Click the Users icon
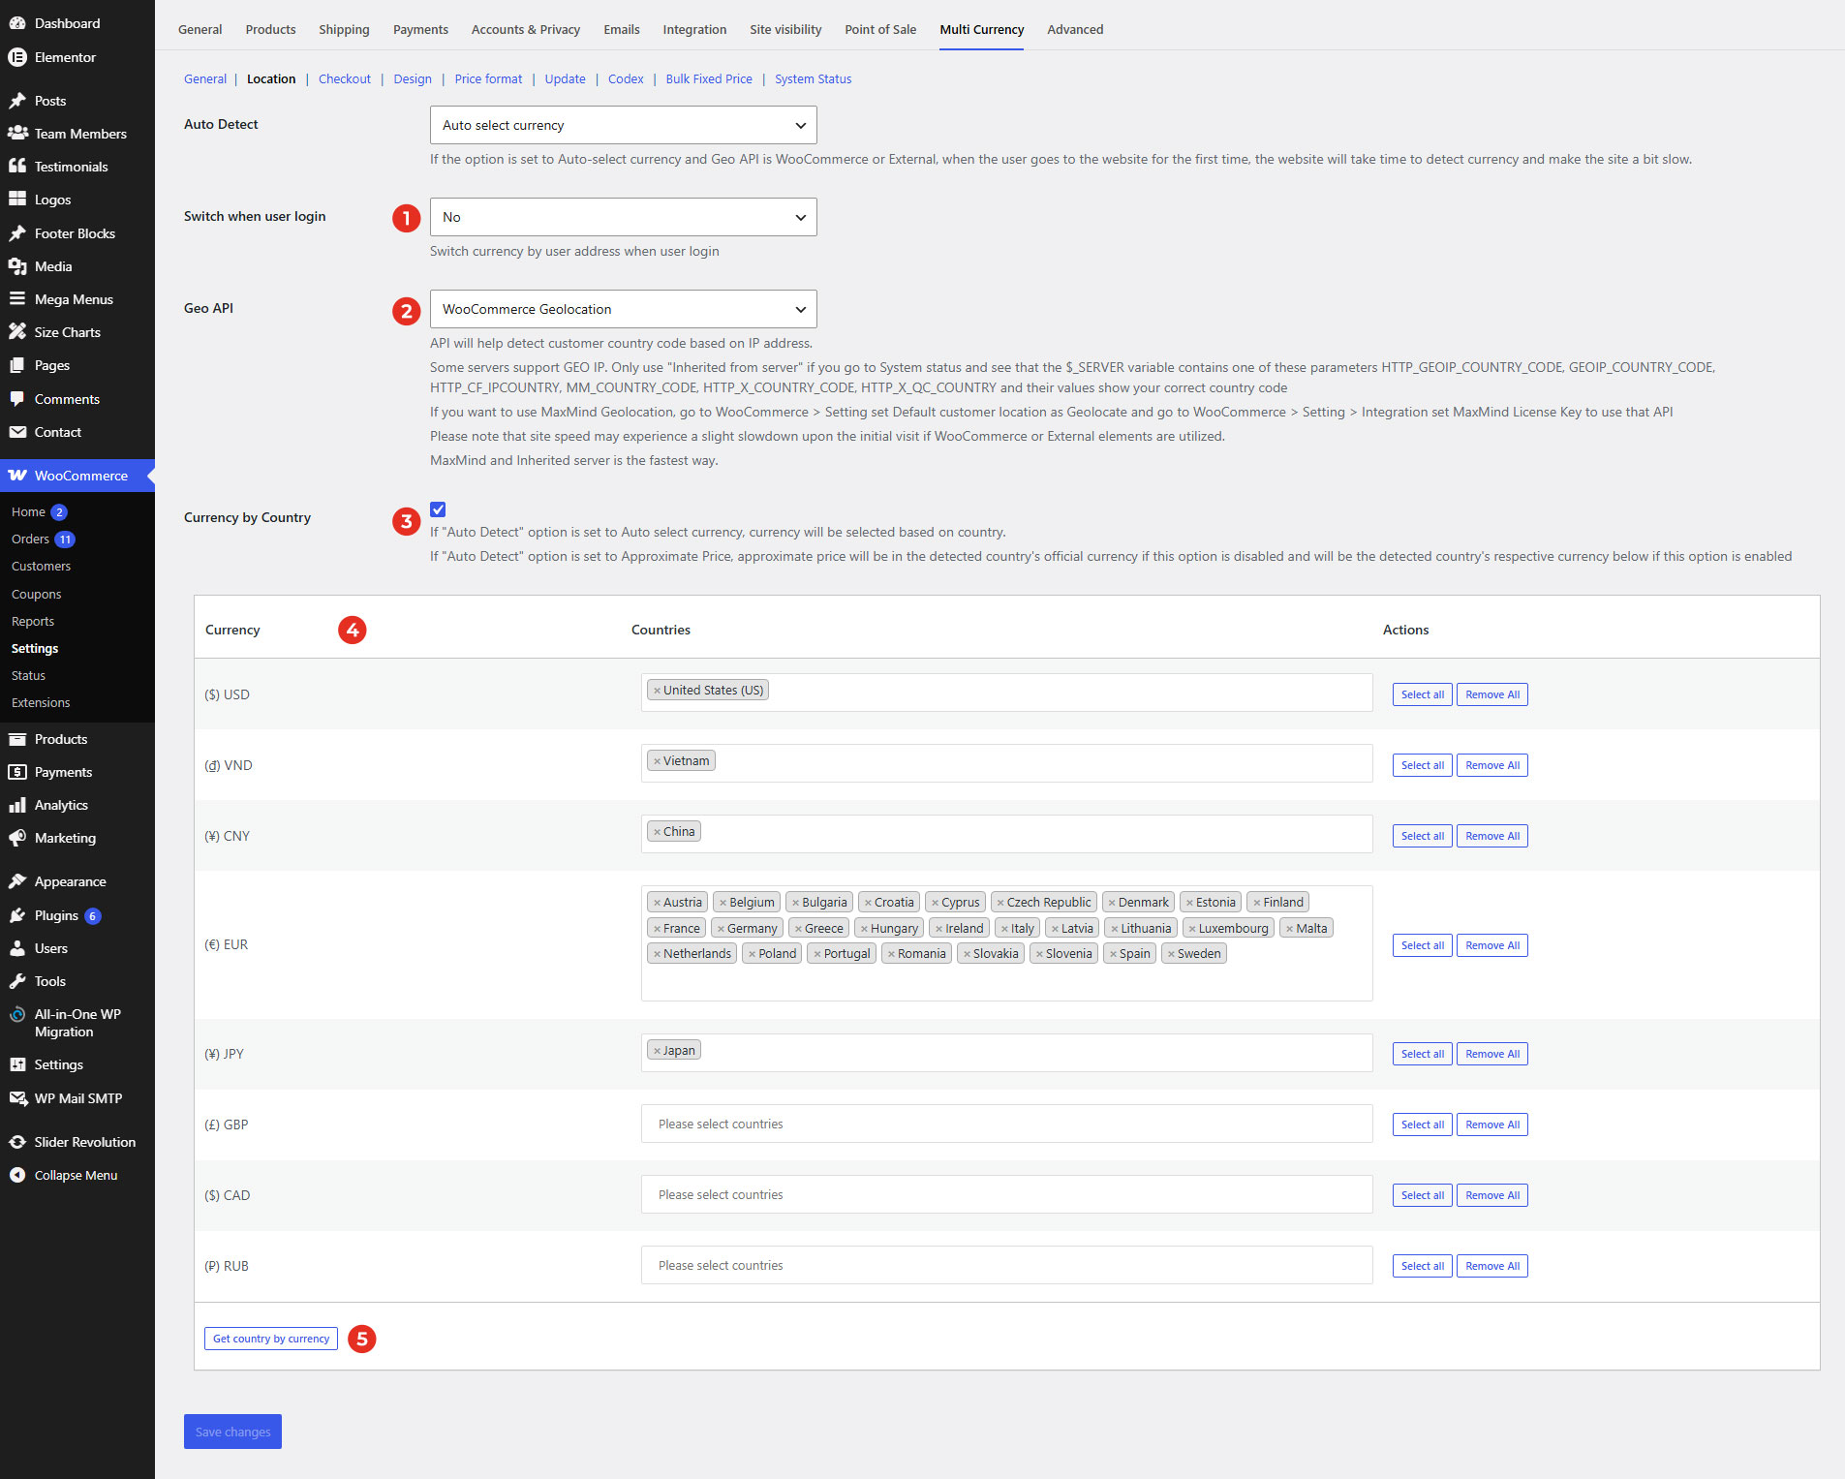 click(x=17, y=948)
